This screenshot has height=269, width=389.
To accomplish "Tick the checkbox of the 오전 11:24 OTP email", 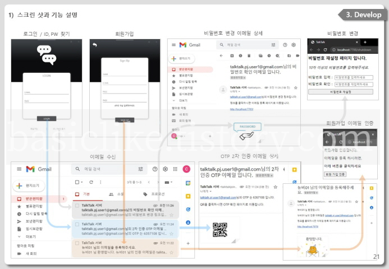I will coord(77,224).
